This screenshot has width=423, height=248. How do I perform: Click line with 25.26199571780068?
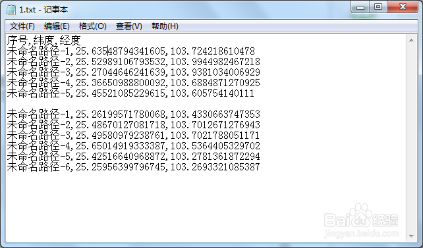pos(134,114)
